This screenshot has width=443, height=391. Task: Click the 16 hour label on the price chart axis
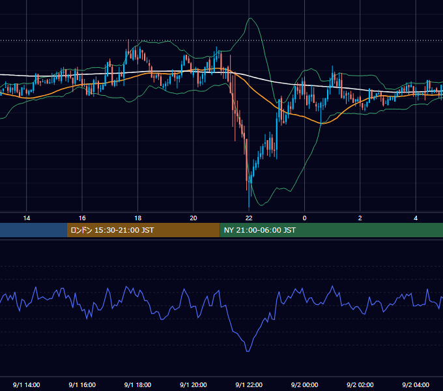coord(82,218)
